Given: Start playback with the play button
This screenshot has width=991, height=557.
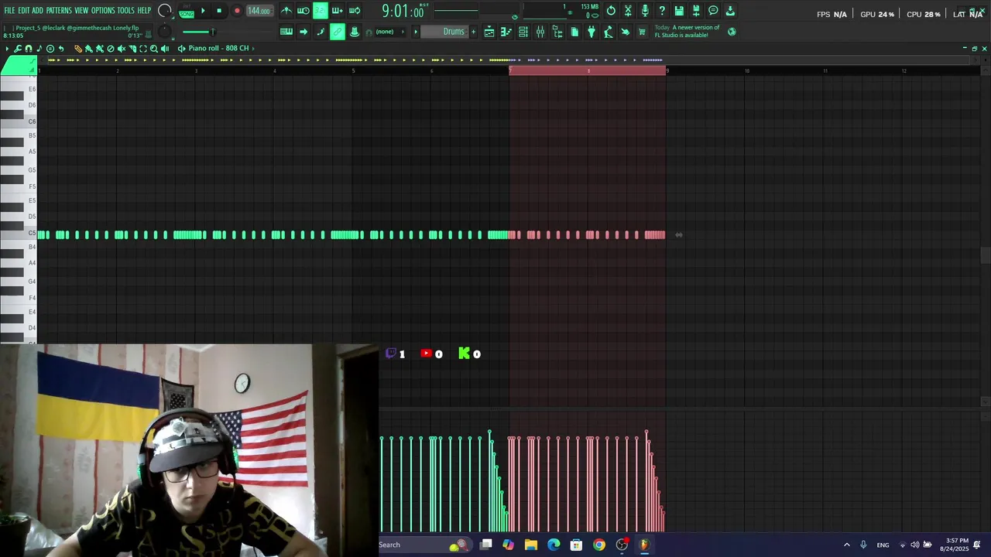Looking at the screenshot, I should pos(203,11).
